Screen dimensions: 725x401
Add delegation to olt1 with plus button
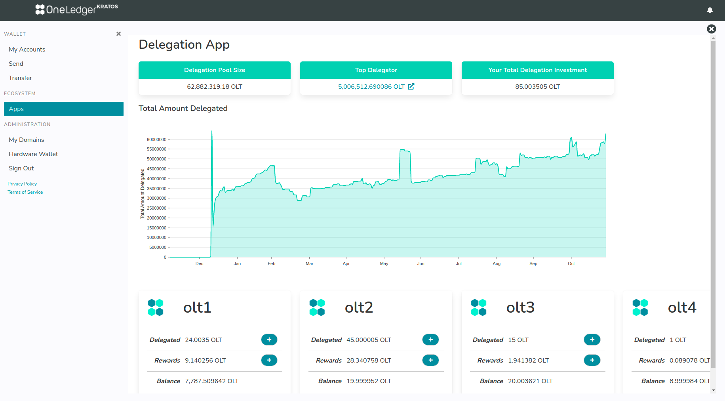coord(269,340)
